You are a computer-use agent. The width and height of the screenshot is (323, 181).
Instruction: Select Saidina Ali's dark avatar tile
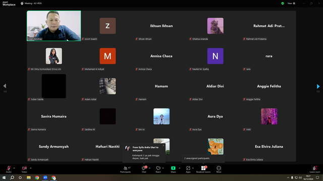click(107, 116)
